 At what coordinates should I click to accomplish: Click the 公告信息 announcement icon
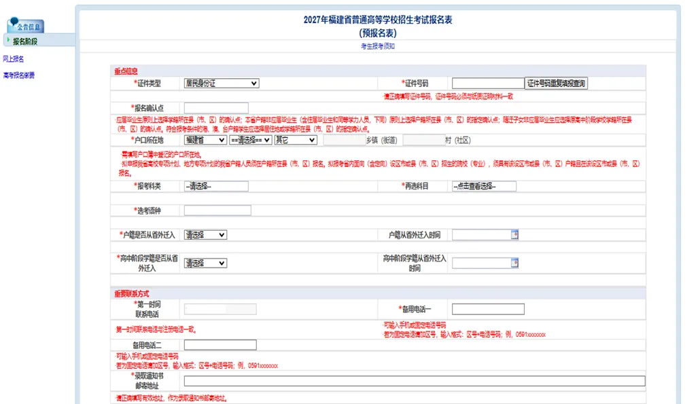pyautogui.click(x=25, y=25)
